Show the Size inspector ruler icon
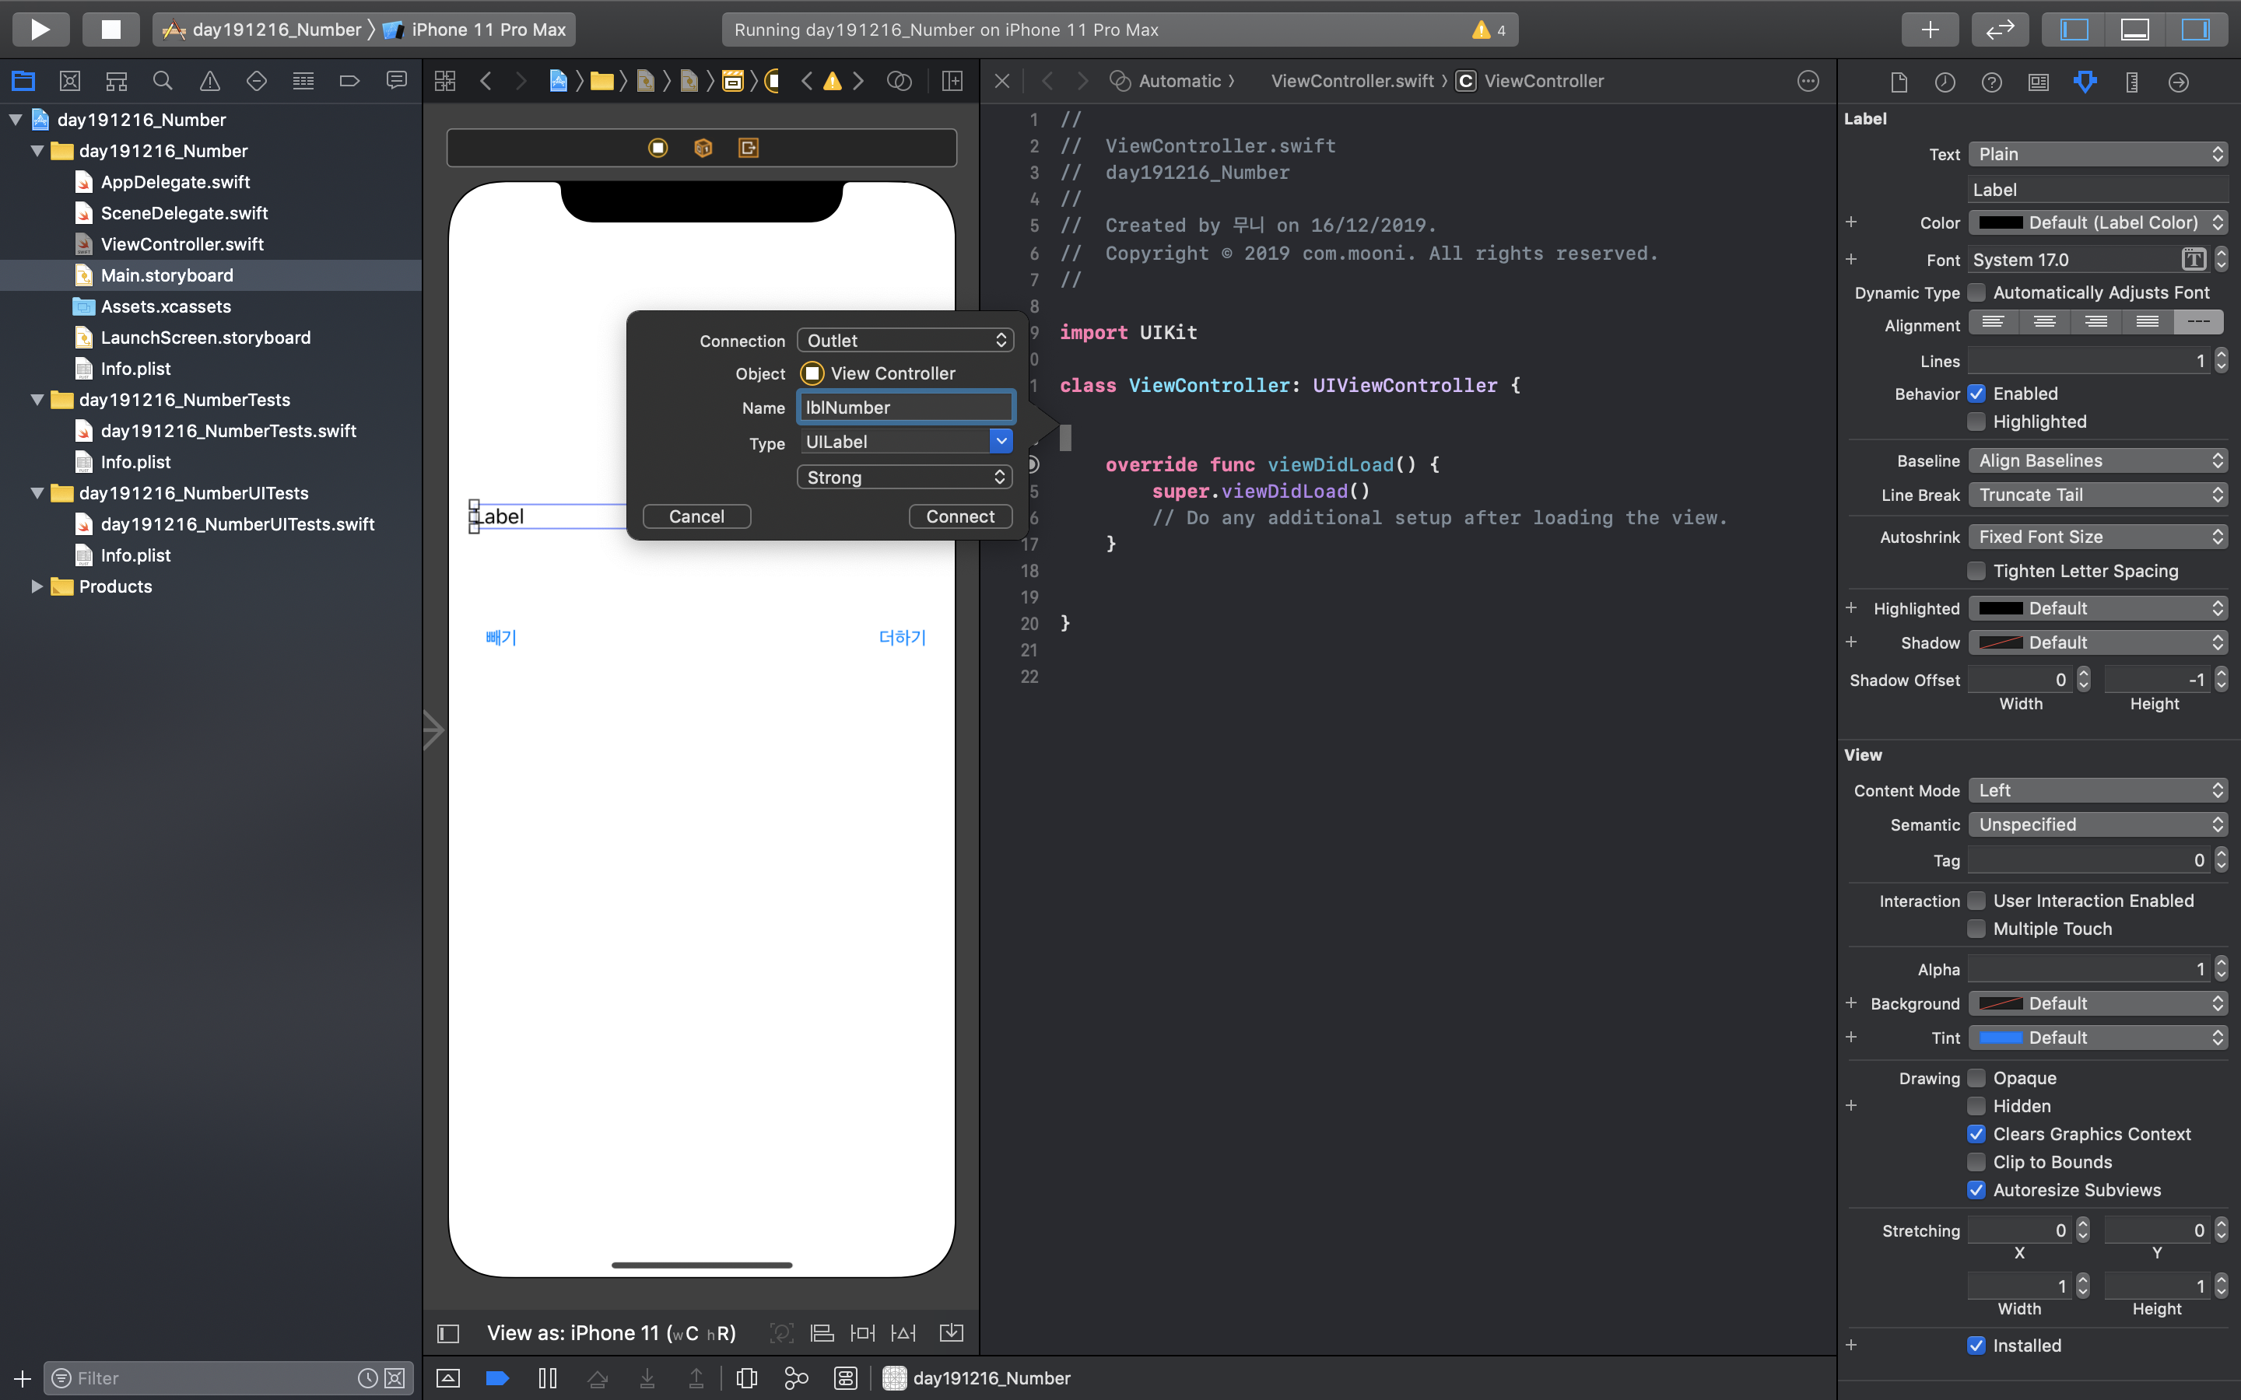 (x=2132, y=82)
